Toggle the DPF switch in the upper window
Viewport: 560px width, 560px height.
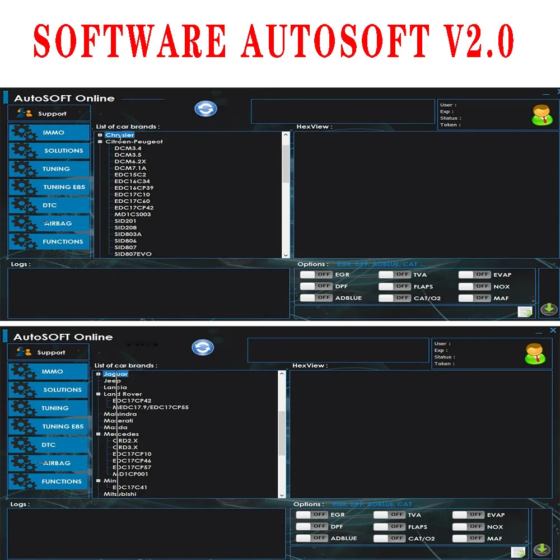pos(316,286)
